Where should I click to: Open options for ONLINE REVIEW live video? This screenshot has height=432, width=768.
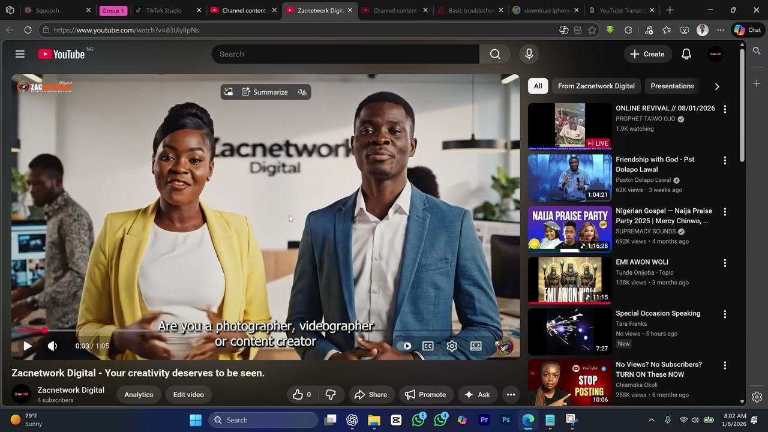pyautogui.click(x=725, y=109)
